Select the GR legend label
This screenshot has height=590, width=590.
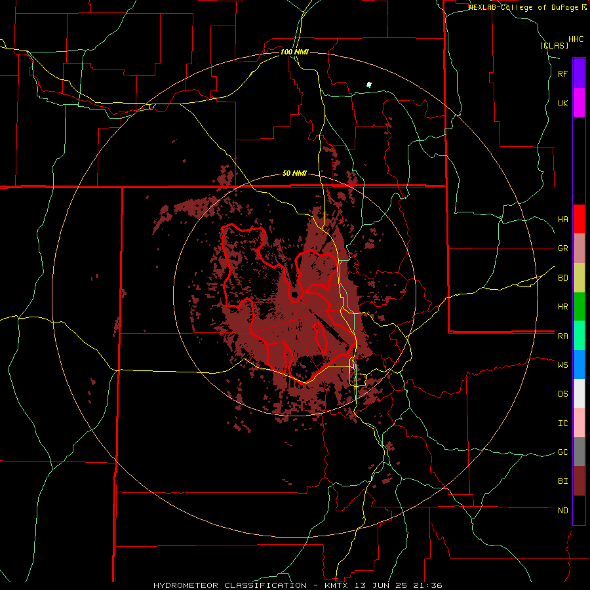pyautogui.click(x=563, y=248)
